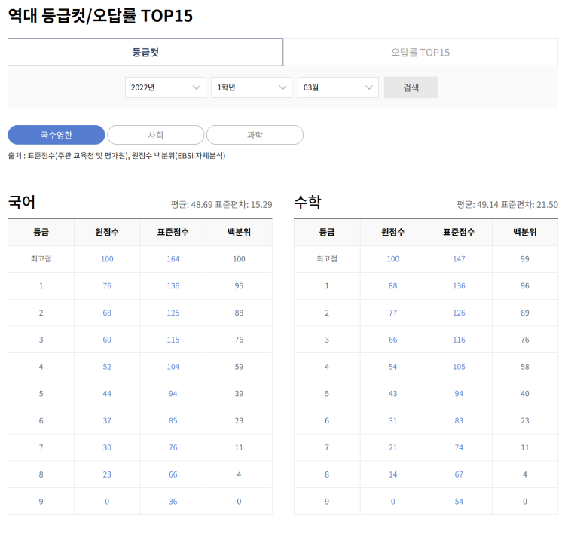
Task: Click 수학 grade 5 percentile 40
Action: pos(524,393)
